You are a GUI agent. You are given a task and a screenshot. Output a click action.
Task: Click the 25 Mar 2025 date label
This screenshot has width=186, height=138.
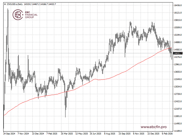click(x=67, y=134)
